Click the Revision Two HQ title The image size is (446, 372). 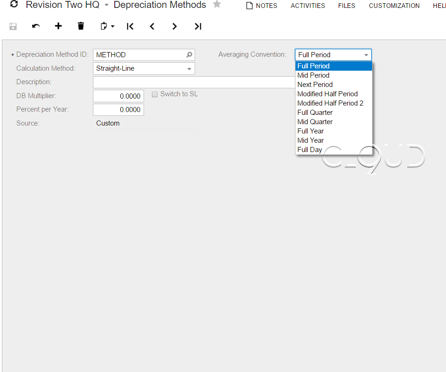63,5
